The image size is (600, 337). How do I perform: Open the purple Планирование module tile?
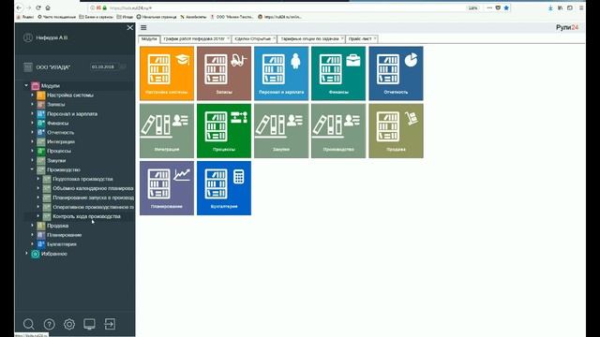[167, 188]
